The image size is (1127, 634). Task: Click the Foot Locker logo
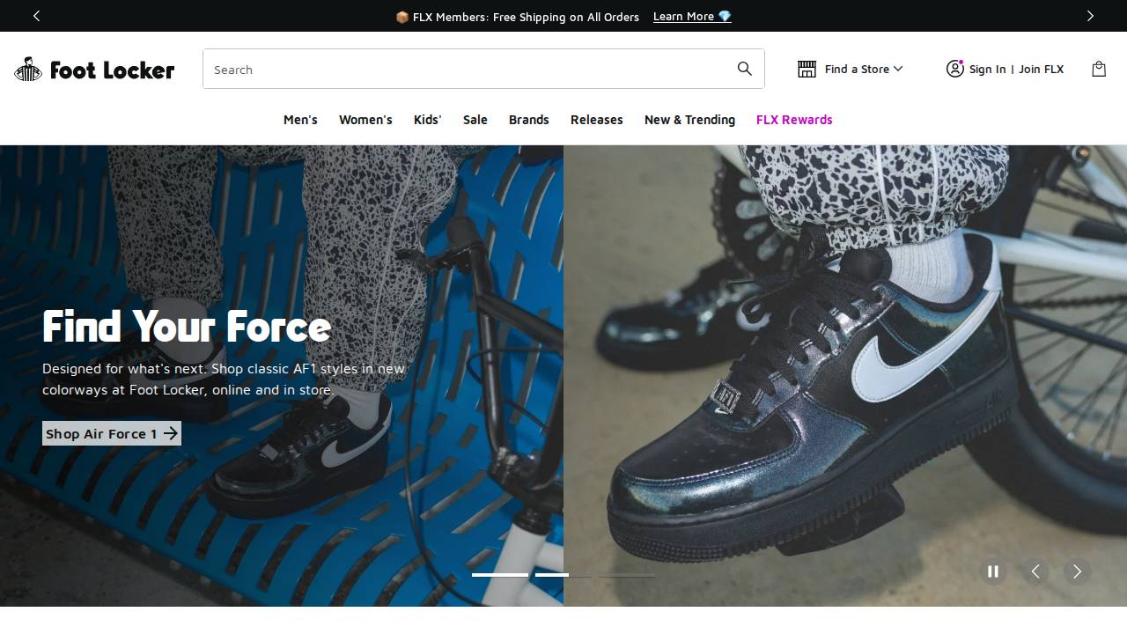93,69
